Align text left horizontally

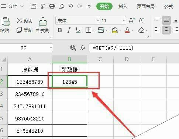tap(157, 30)
